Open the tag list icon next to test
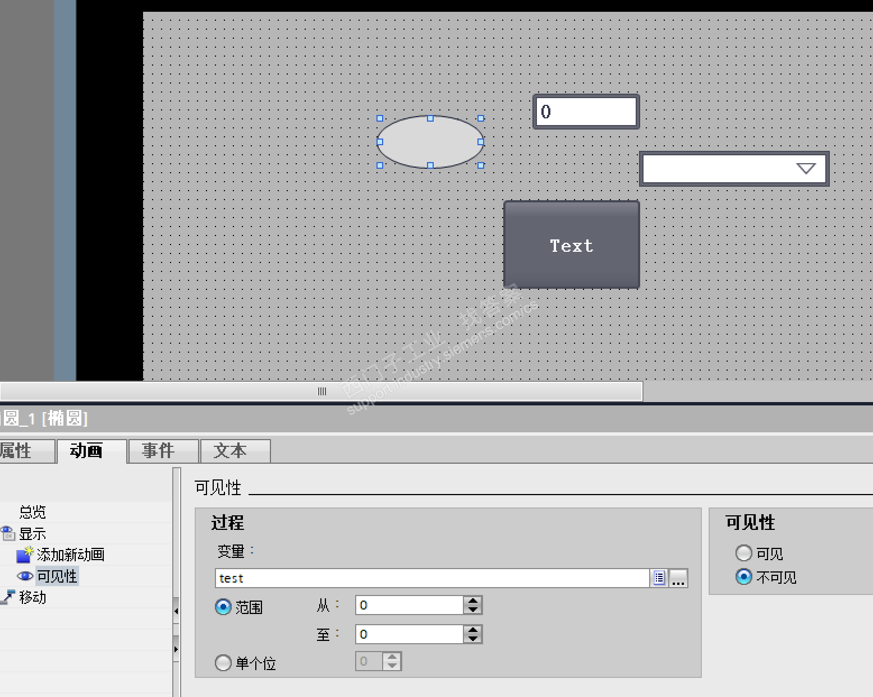Viewport: 873px width, 697px height. click(659, 578)
